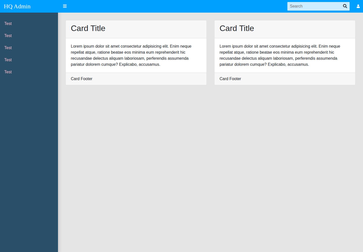Click the left card's Card Title heading
This screenshot has width=363, height=252.
88,28
